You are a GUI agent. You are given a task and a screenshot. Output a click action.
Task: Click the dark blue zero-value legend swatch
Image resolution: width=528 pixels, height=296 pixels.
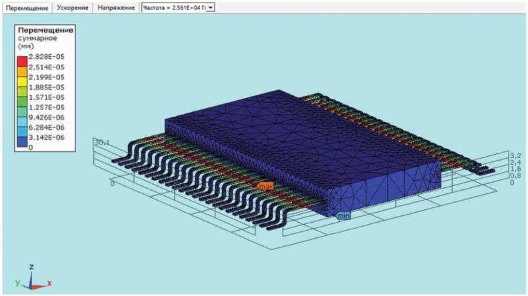click(x=23, y=147)
